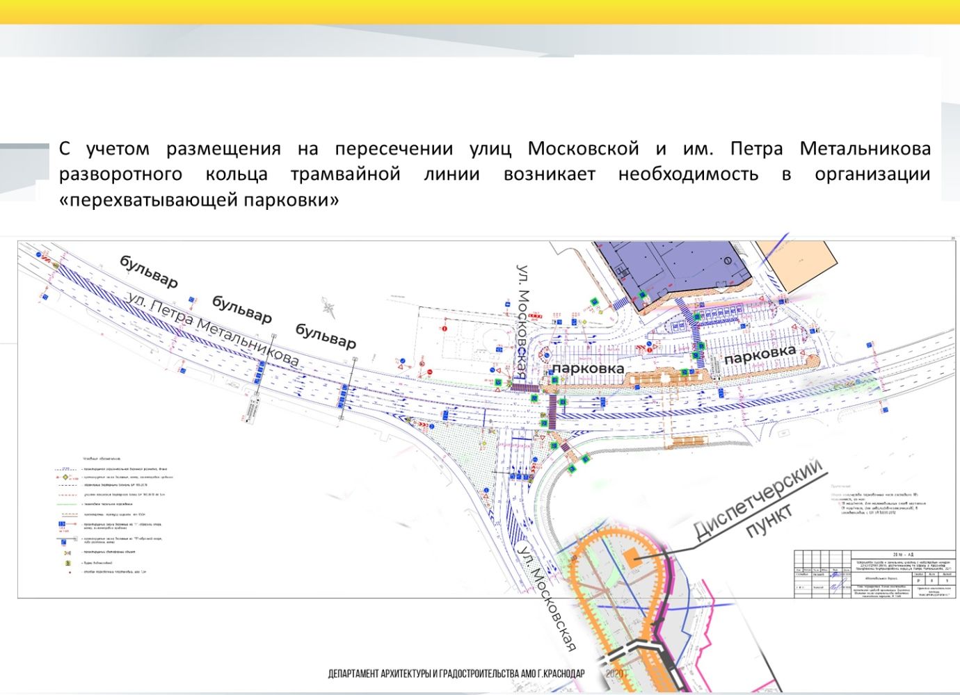Select the right «парковка» label
This screenshot has width=960, height=695.
(x=760, y=354)
